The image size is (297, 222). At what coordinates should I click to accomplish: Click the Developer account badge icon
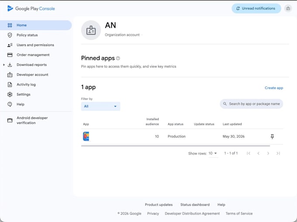click(10, 75)
